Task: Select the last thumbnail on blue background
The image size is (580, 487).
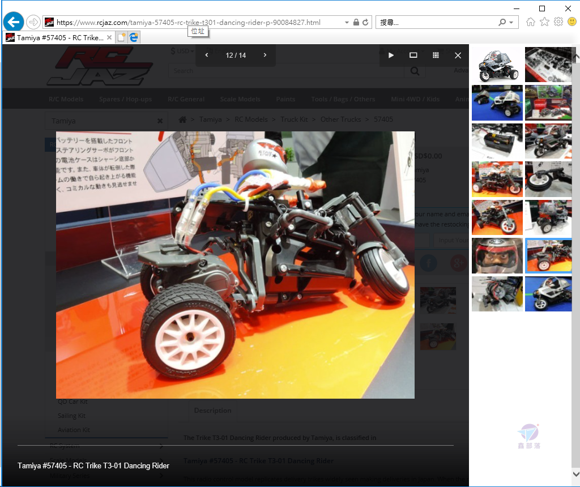Action: [x=548, y=294]
